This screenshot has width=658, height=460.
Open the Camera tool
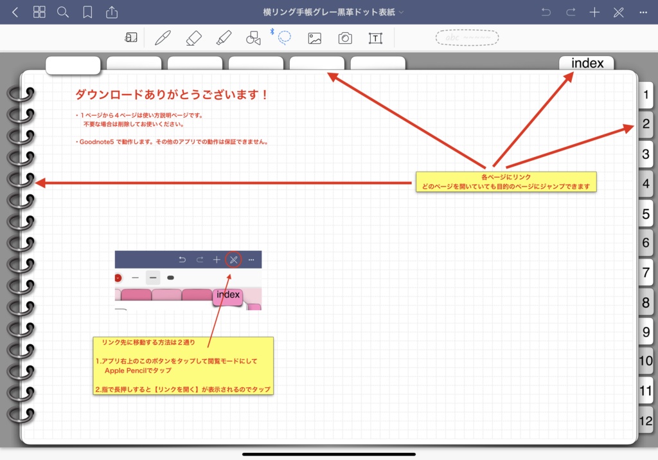345,37
